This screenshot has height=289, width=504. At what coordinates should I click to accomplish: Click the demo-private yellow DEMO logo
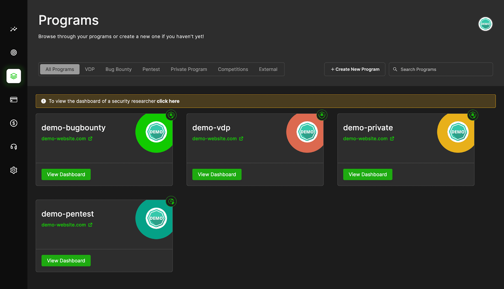(458, 132)
